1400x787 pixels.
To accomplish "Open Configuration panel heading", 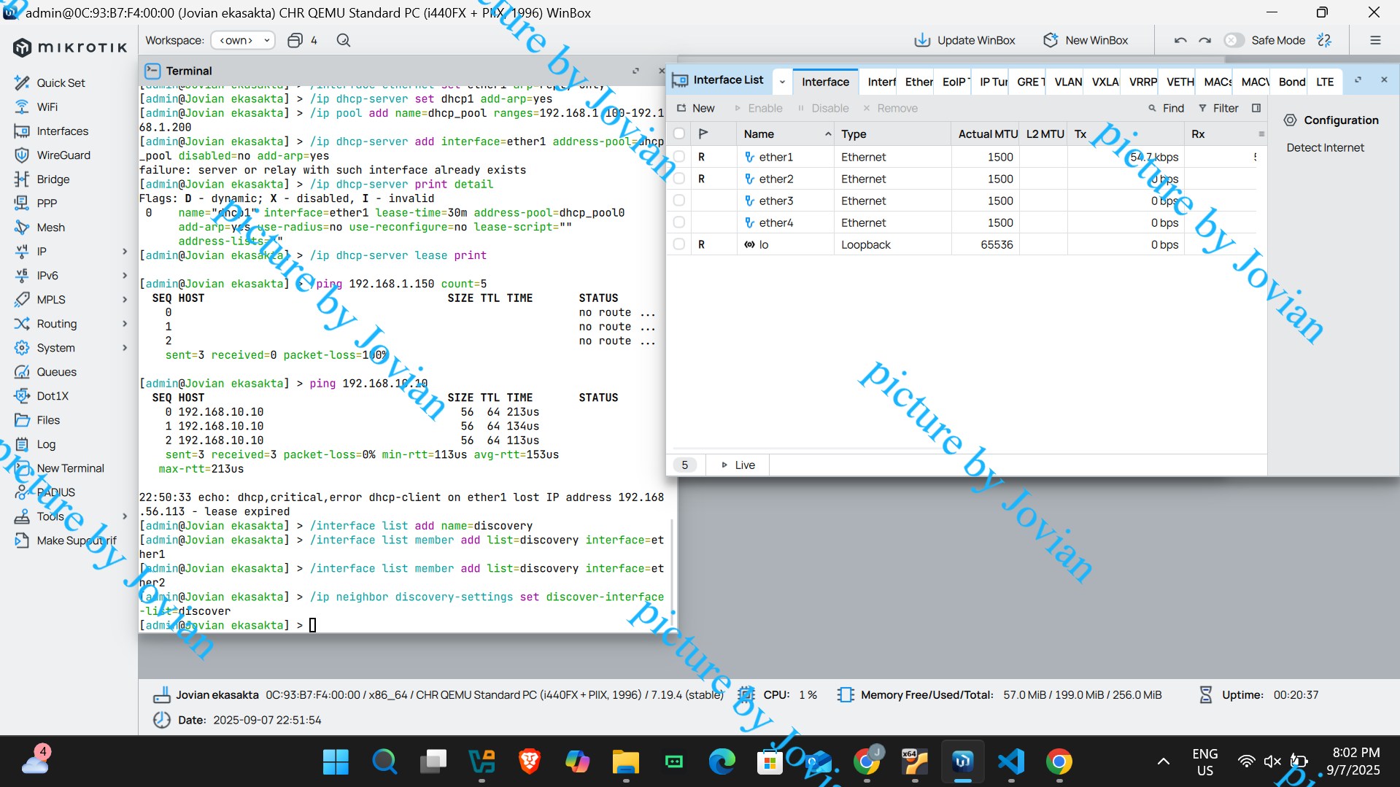I will [x=1331, y=120].
